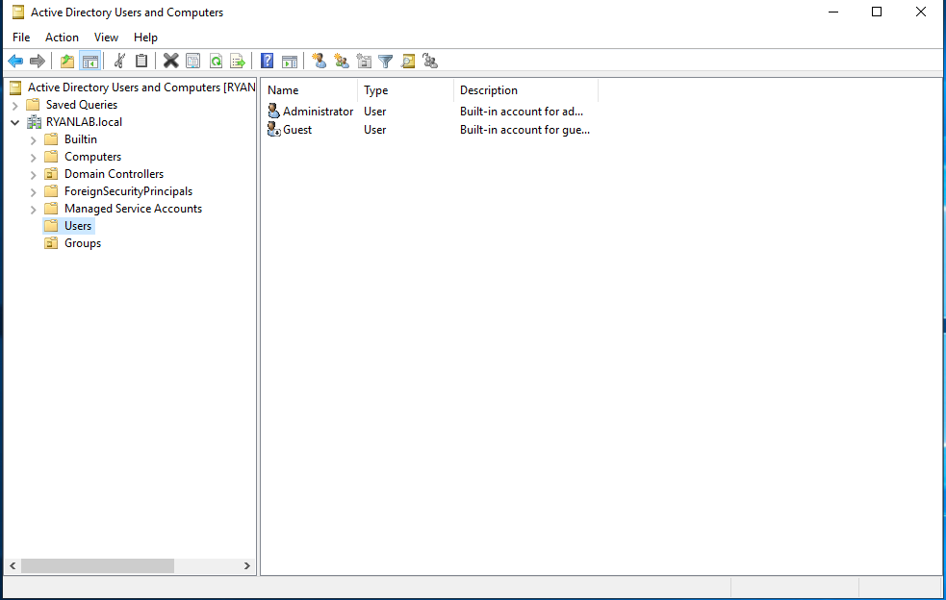
Task: Refresh the view using the Refresh icon
Action: tap(215, 61)
